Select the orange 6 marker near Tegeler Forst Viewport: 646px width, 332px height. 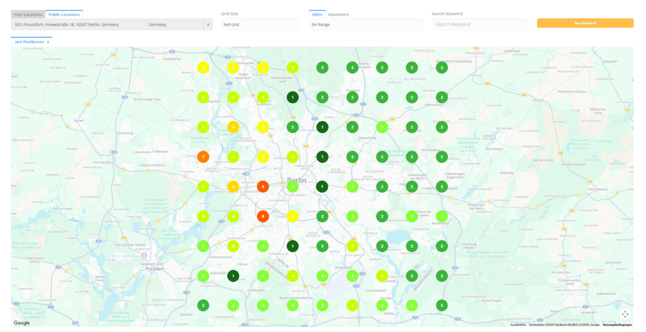point(233,127)
